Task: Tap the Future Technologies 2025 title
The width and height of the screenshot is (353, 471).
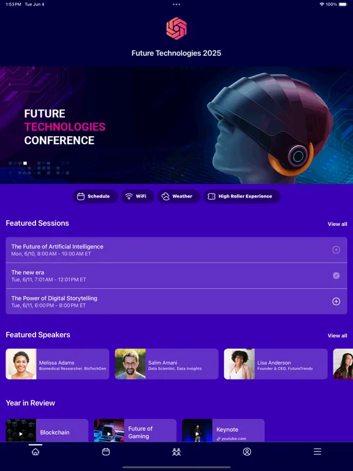Action: click(176, 53)
